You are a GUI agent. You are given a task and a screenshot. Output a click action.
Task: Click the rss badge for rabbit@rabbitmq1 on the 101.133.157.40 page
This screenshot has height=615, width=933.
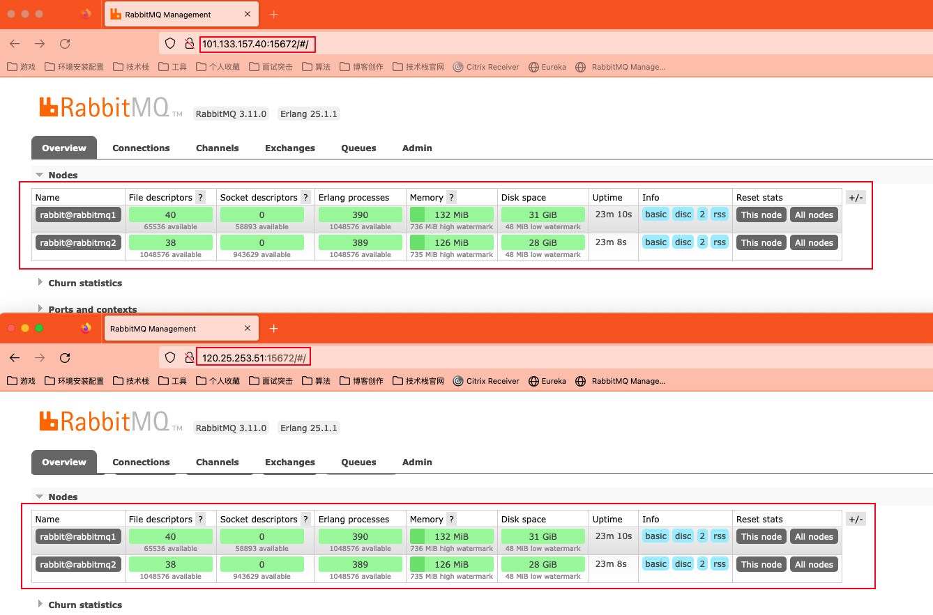[x=720, y=215]
